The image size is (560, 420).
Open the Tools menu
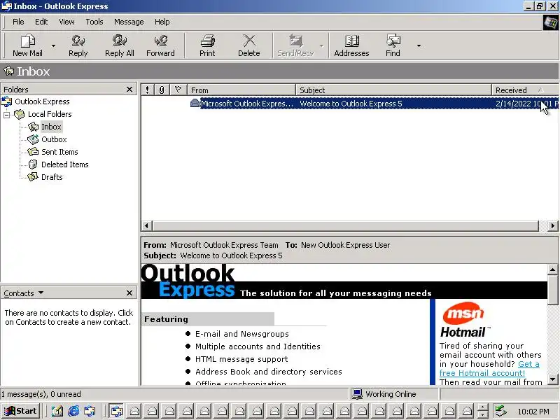[x=94, y=22]
